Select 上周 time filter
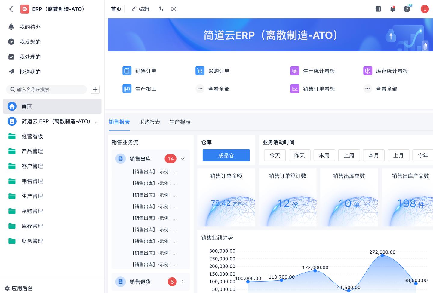433x293 pixels. pyautogui.click(x=349, y=155)
